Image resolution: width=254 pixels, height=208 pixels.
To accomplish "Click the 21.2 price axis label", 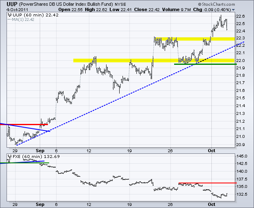I will (240, 121).
